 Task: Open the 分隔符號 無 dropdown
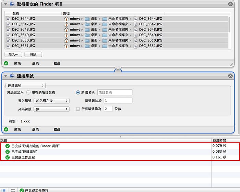coord(51,109)
